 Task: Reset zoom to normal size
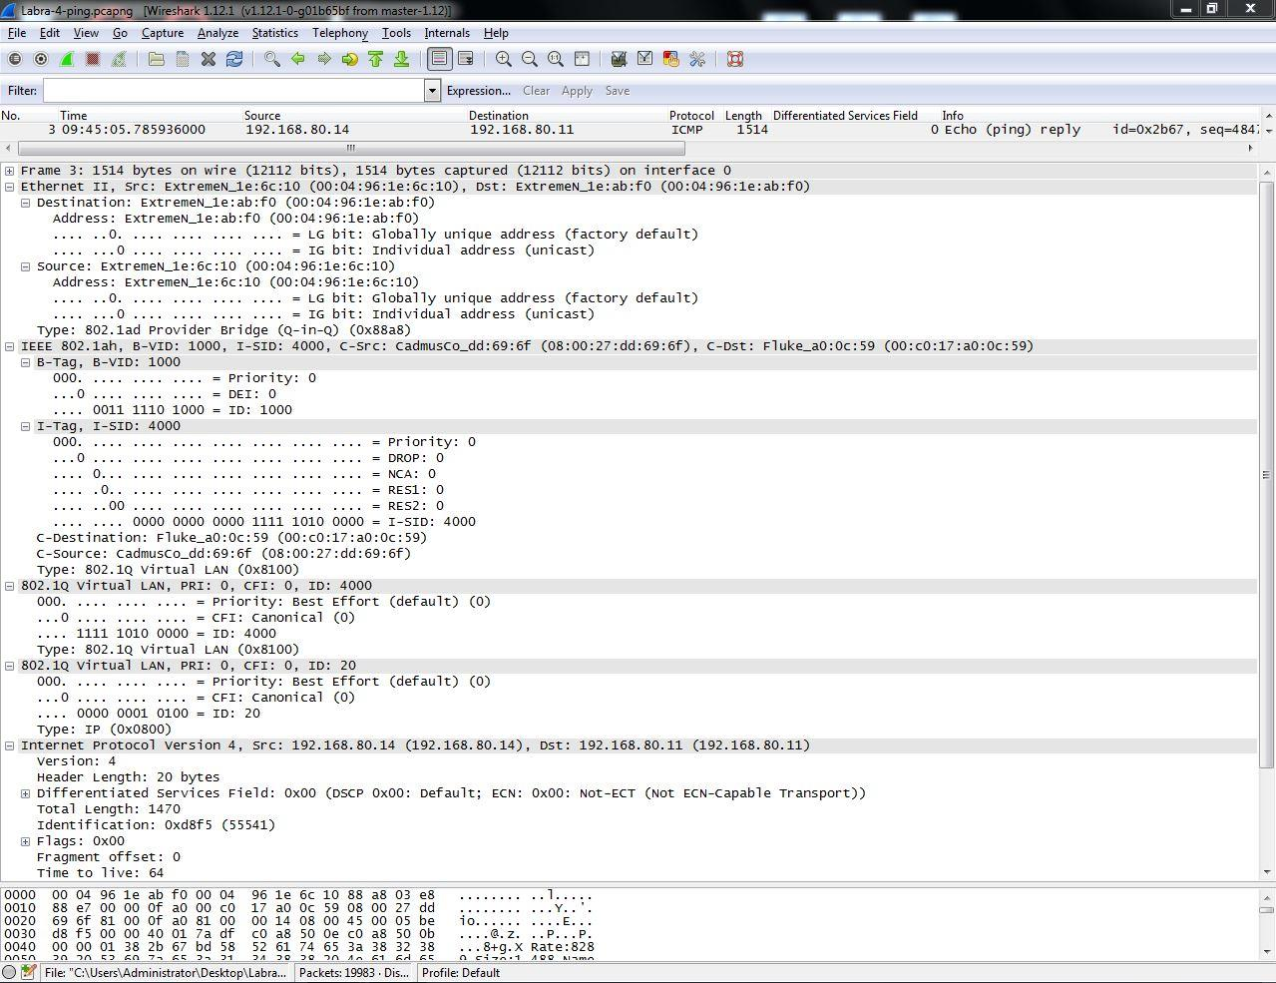556,59
